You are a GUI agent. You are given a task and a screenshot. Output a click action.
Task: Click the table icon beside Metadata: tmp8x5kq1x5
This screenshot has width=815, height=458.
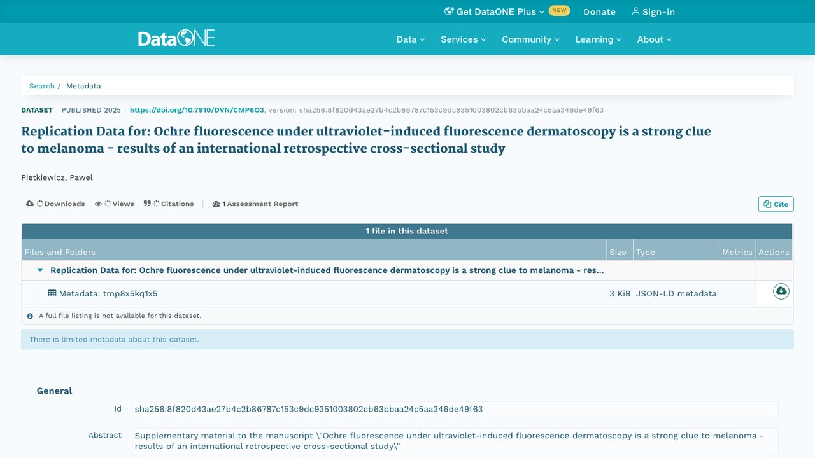[52, 293]
